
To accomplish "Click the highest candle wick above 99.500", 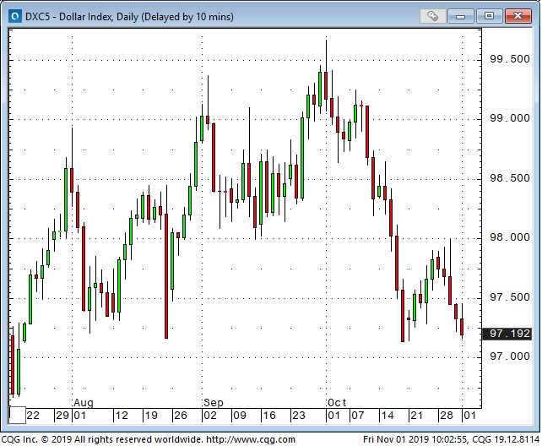I will tap(326, 55).
